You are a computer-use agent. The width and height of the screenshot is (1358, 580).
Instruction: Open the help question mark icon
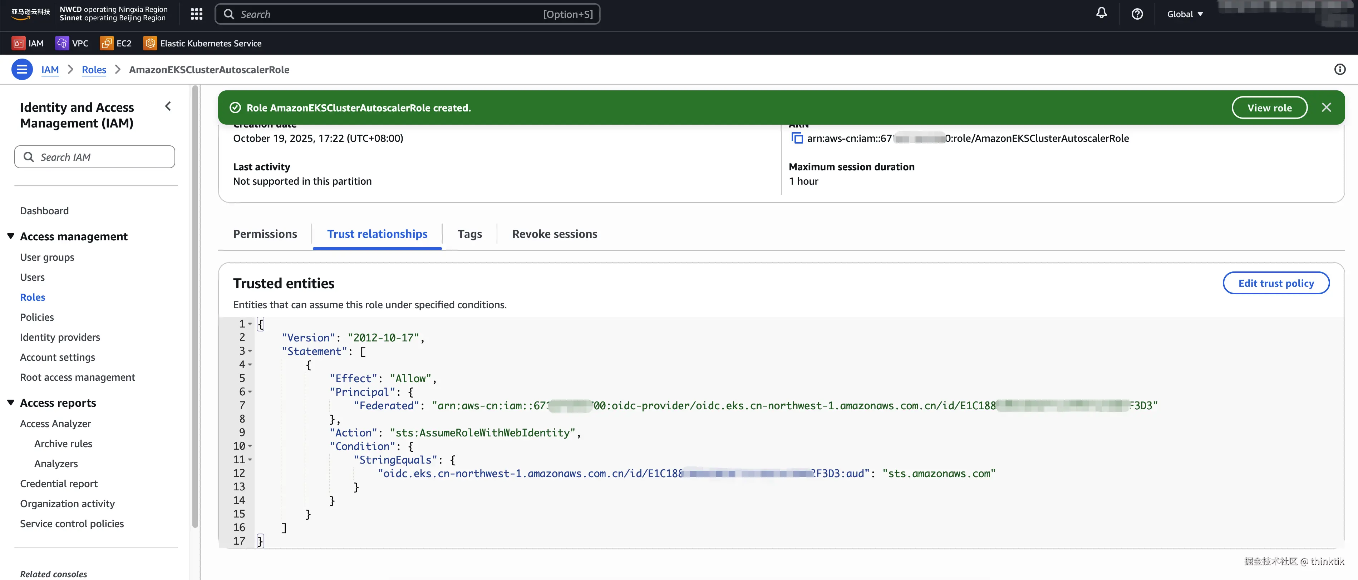point(1137,14)
